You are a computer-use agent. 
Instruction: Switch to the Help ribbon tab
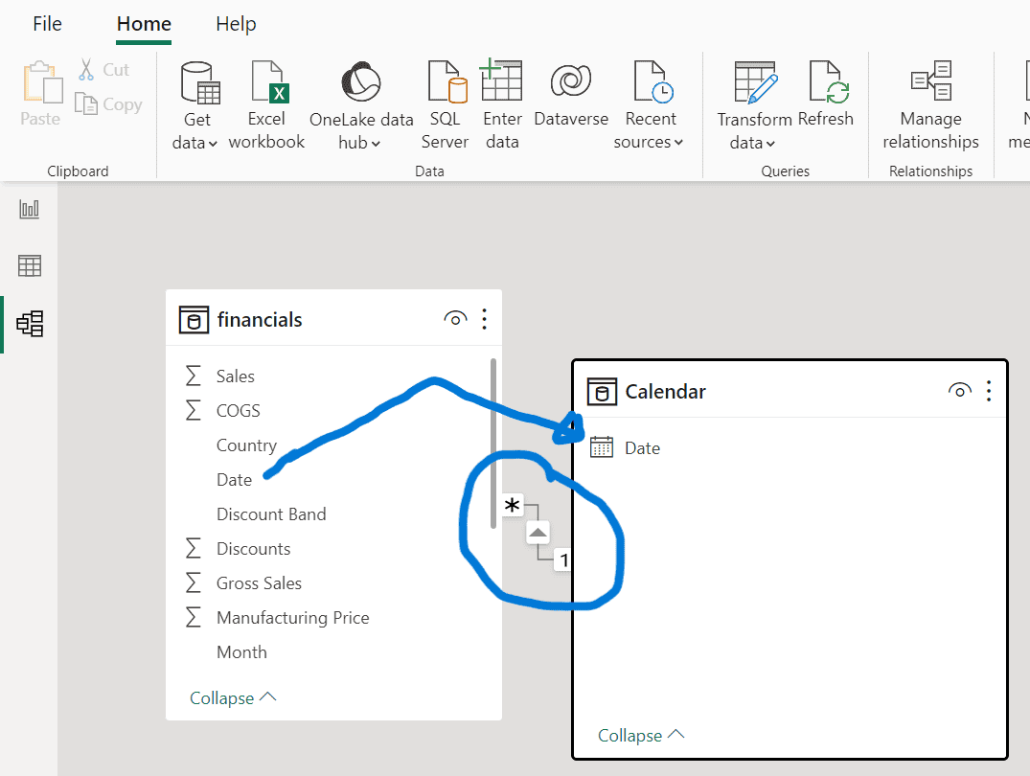(x=236, y=24)
